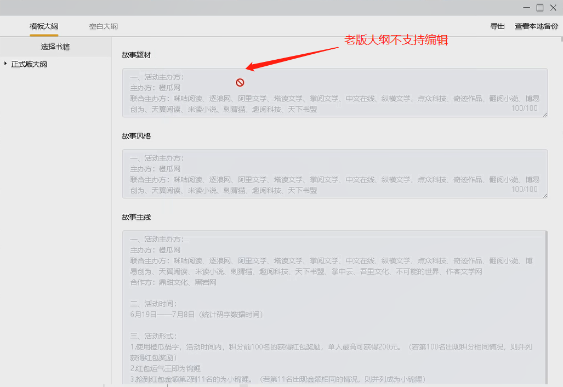Click inside the 故事主线 text area
Image resolution: width=563 pixels, height=387 pixels.
pyautogui.click(x=334, y=308)
